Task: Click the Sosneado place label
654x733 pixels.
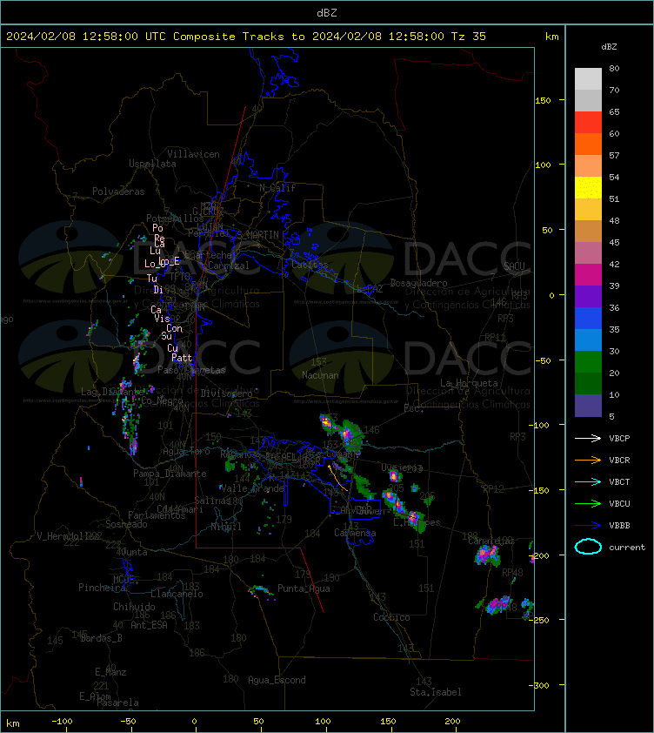Action: [126, 524]
